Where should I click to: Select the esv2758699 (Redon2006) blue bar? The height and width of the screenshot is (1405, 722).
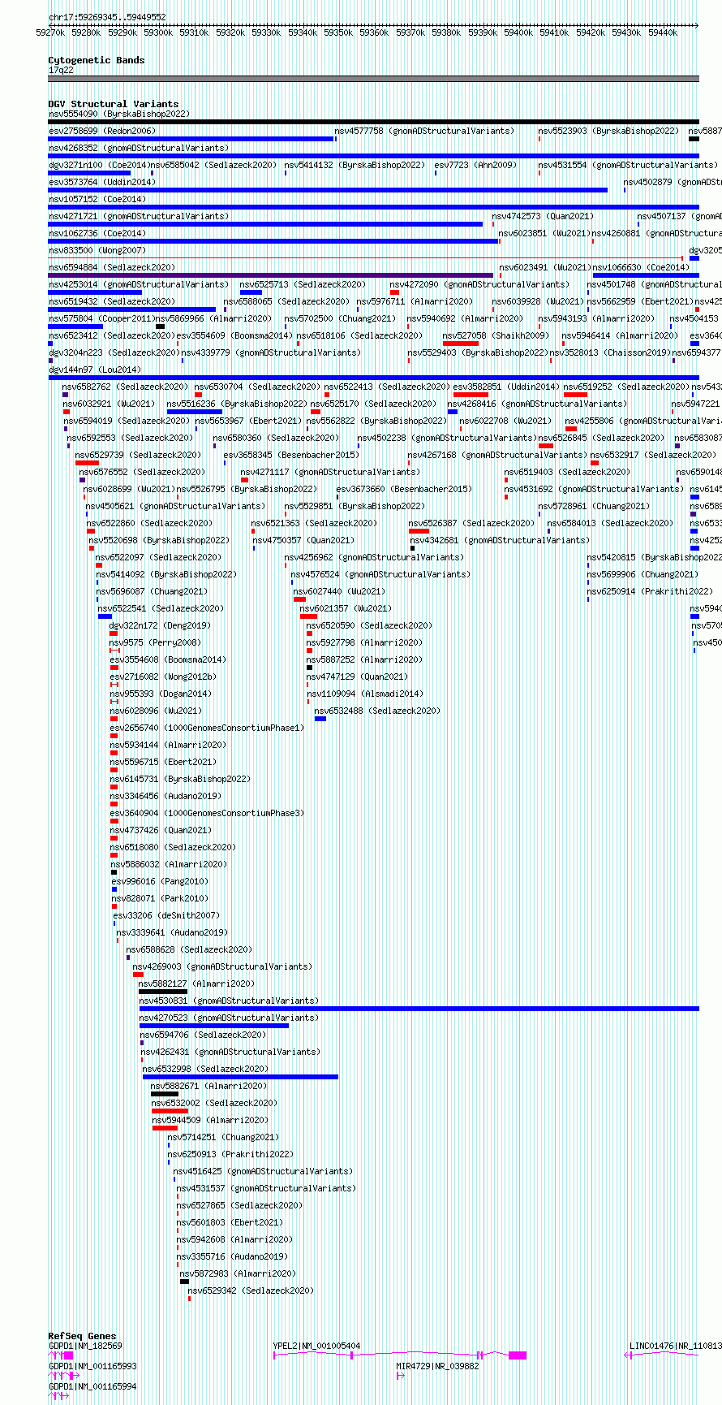[191, 139]
